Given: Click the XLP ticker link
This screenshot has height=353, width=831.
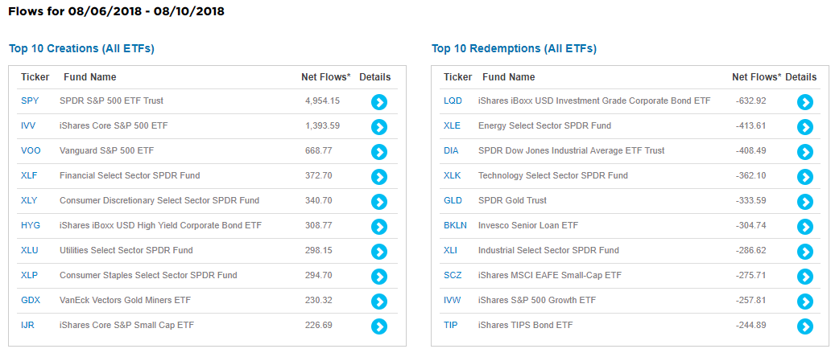Looking at the screenshot, I should pos(29,275).
